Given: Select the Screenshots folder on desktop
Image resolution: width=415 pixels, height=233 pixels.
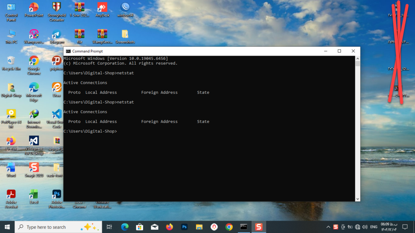Looking at the screenshot, I should coord(125,37).
